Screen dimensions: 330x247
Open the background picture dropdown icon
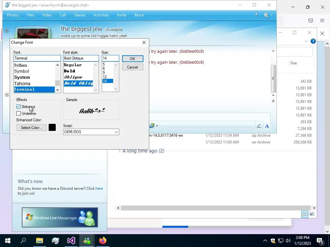pos(154,126)
